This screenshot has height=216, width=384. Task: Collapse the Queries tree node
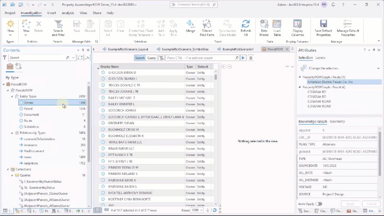click(x=12, y=175)
